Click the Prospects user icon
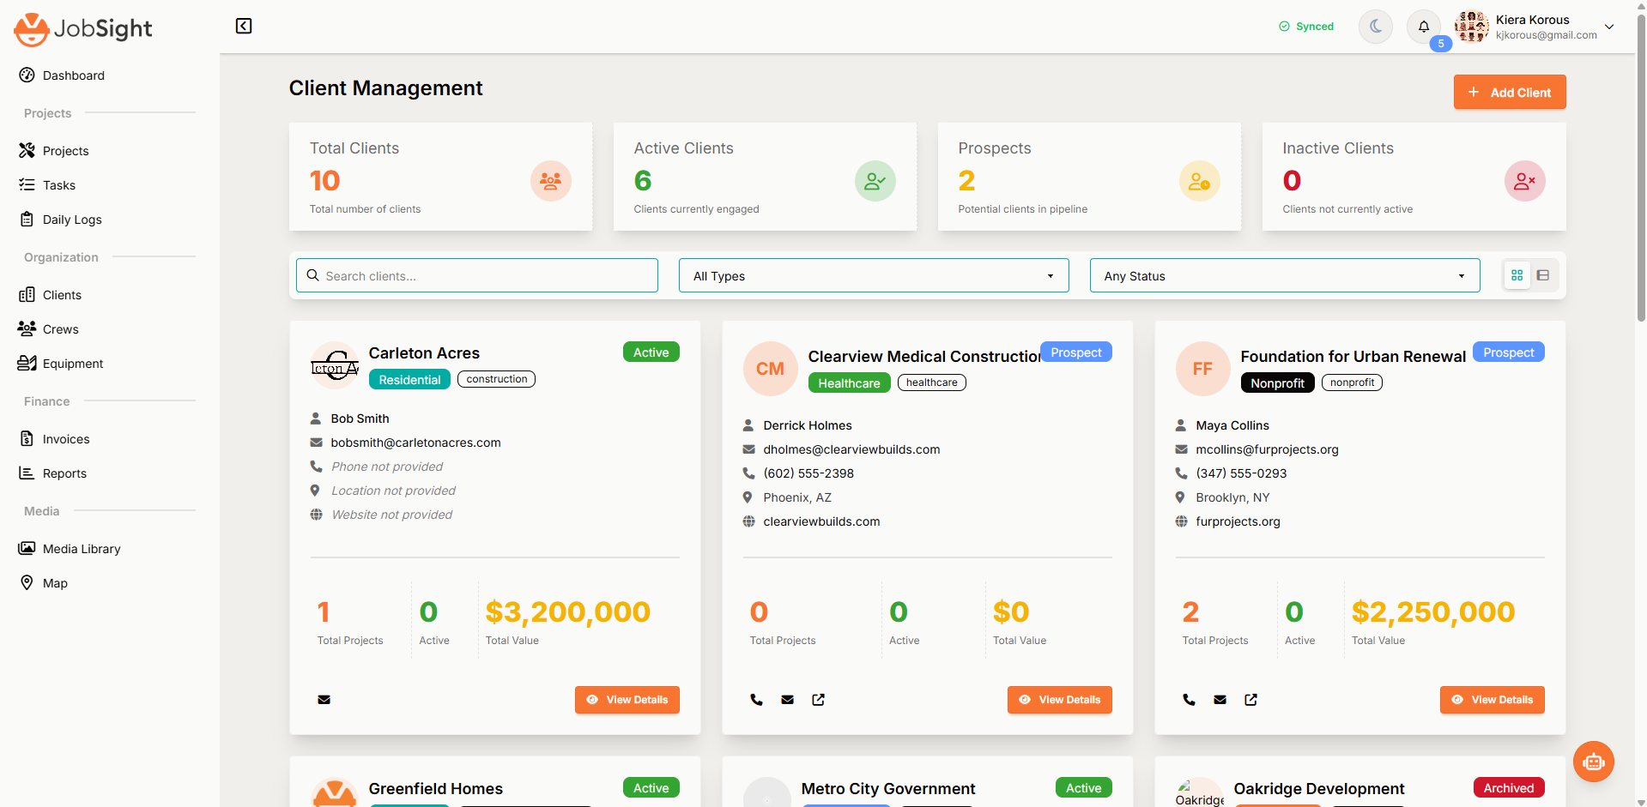1647x807 pixels. (x=1200, y=181)
